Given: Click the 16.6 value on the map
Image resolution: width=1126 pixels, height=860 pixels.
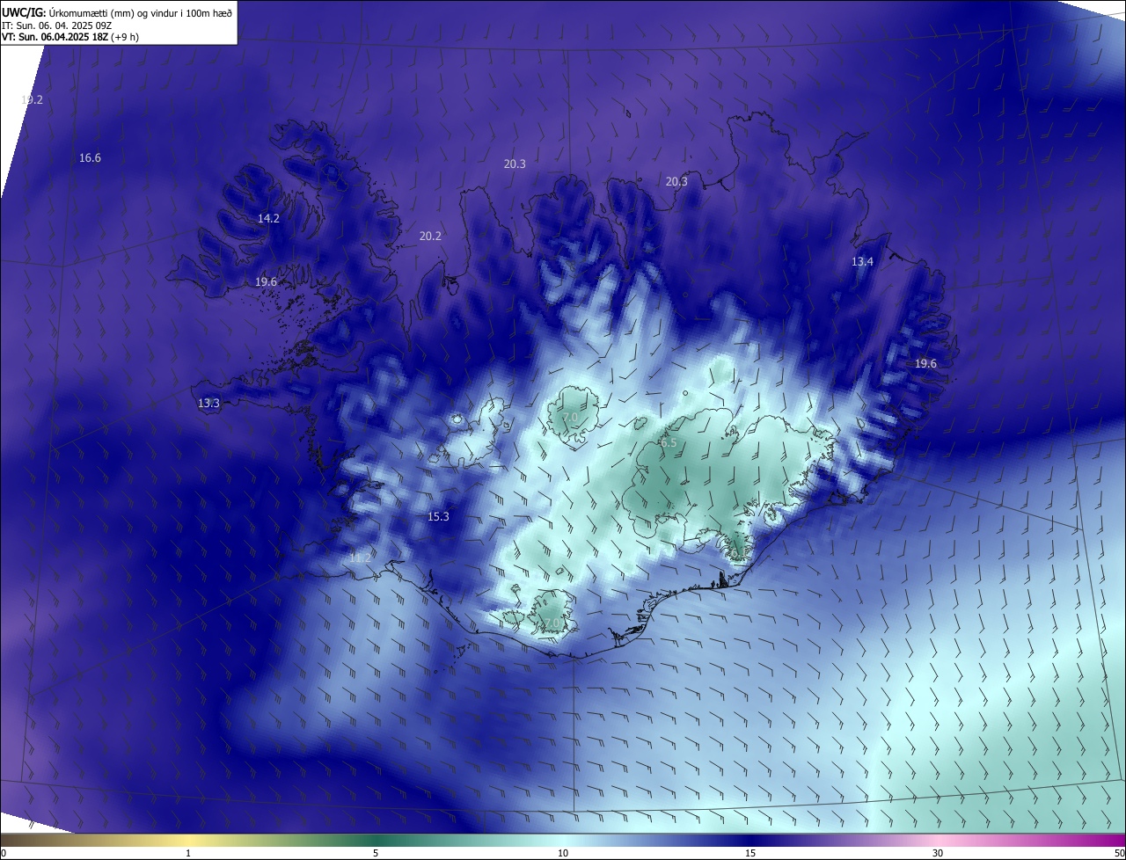Looking at the screenshot, I should tap(90, 158).
